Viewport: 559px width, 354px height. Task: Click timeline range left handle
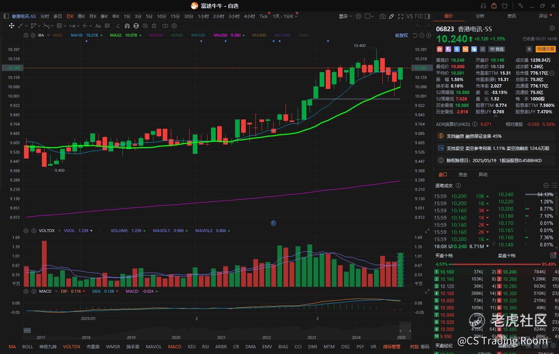click(x=401, y=331)
